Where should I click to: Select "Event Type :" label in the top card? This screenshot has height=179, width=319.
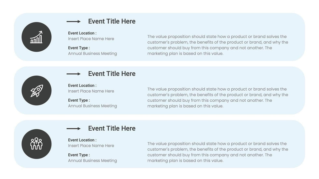pos(79,48)
